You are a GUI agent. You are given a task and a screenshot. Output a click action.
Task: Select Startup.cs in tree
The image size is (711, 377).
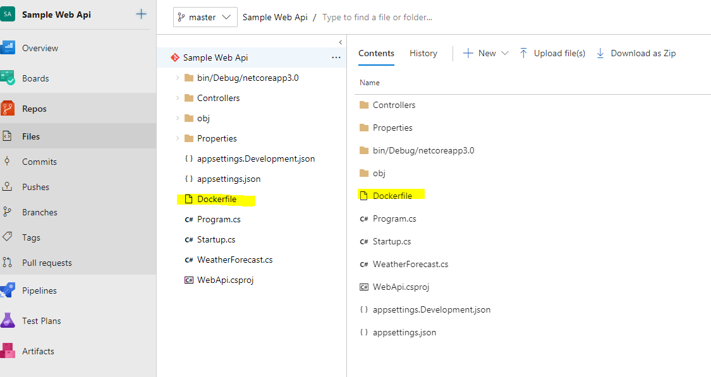tap(216, 240)
